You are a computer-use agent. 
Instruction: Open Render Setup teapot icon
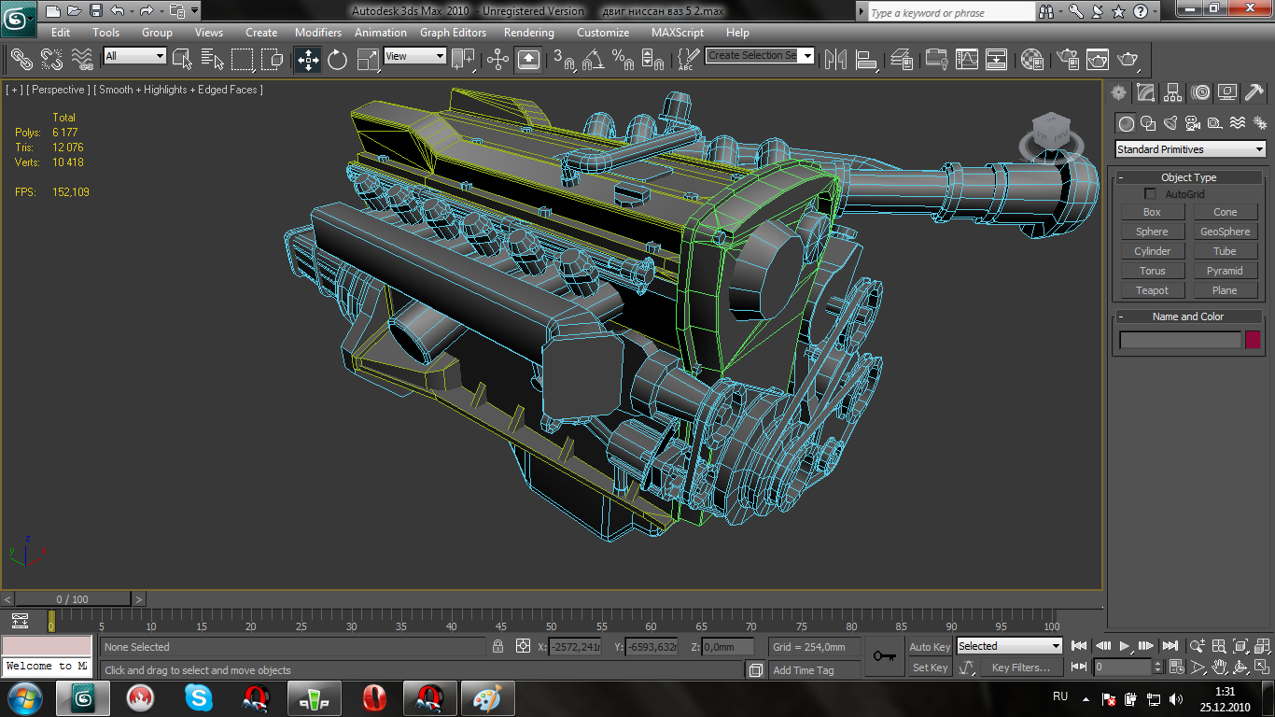[1066, 60]
